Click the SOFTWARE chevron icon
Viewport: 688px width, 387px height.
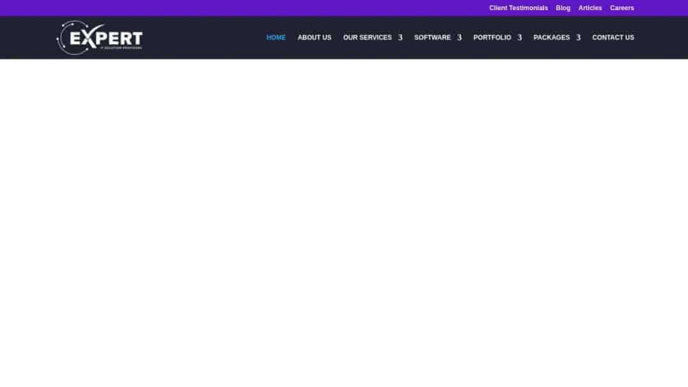click(x=459, y=38)
